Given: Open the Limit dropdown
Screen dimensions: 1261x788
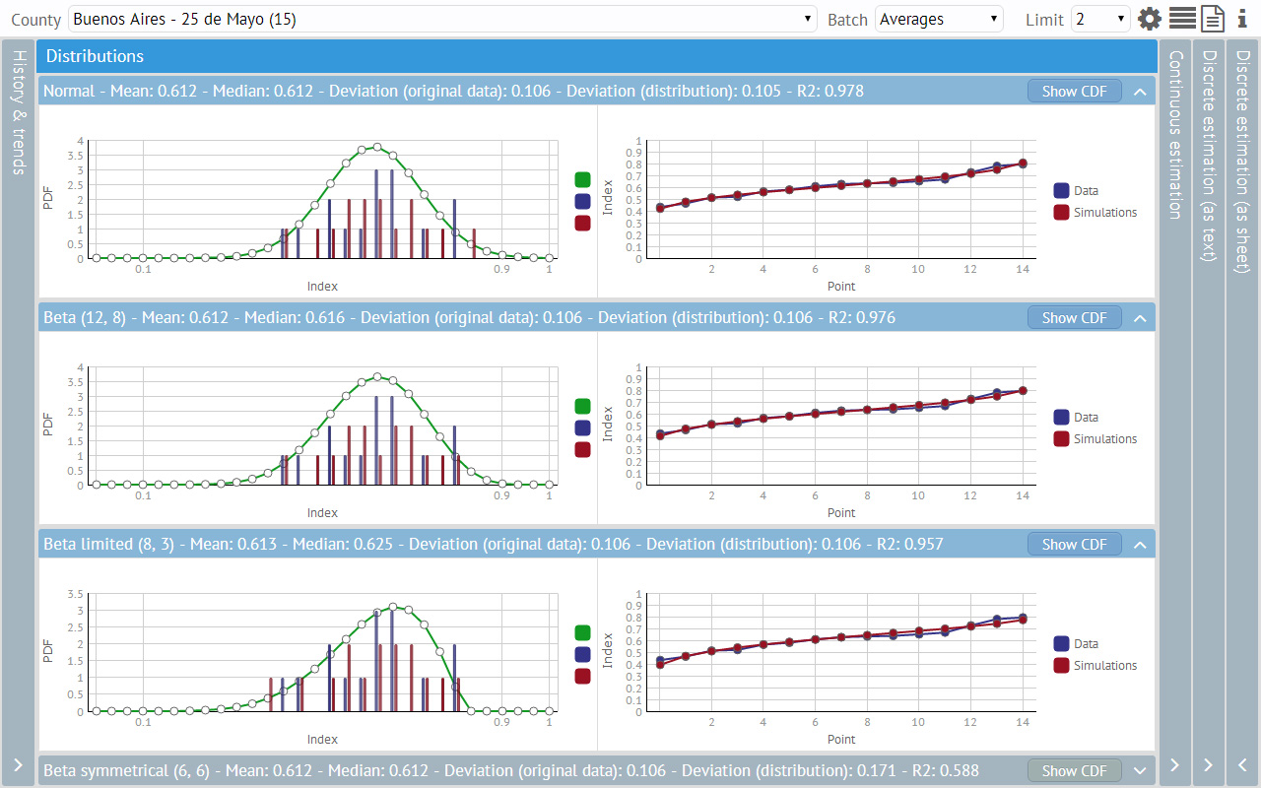Looking at the screenshot, I should [x=1100, y=19].
